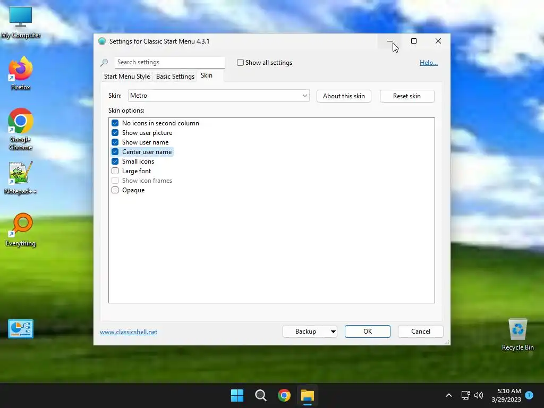The image size is (544, 408).
Task: Open network status tray icon
Action: 465,395
